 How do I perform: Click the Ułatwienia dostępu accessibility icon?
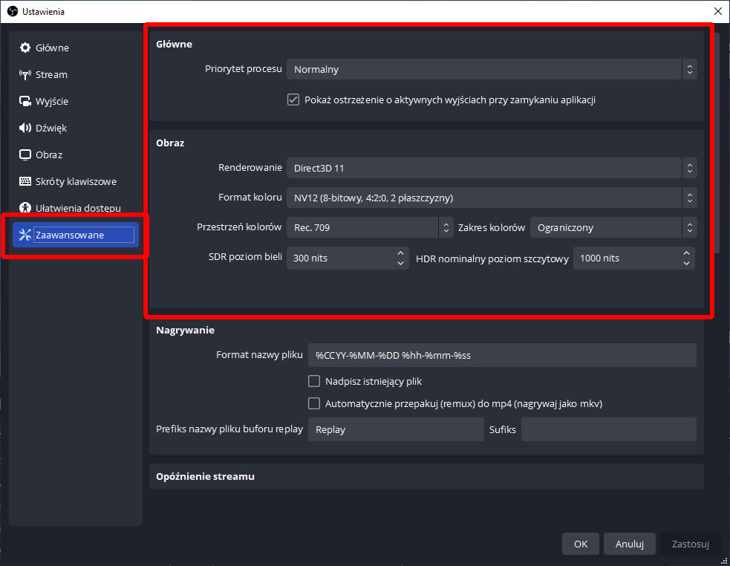[25, 209]
